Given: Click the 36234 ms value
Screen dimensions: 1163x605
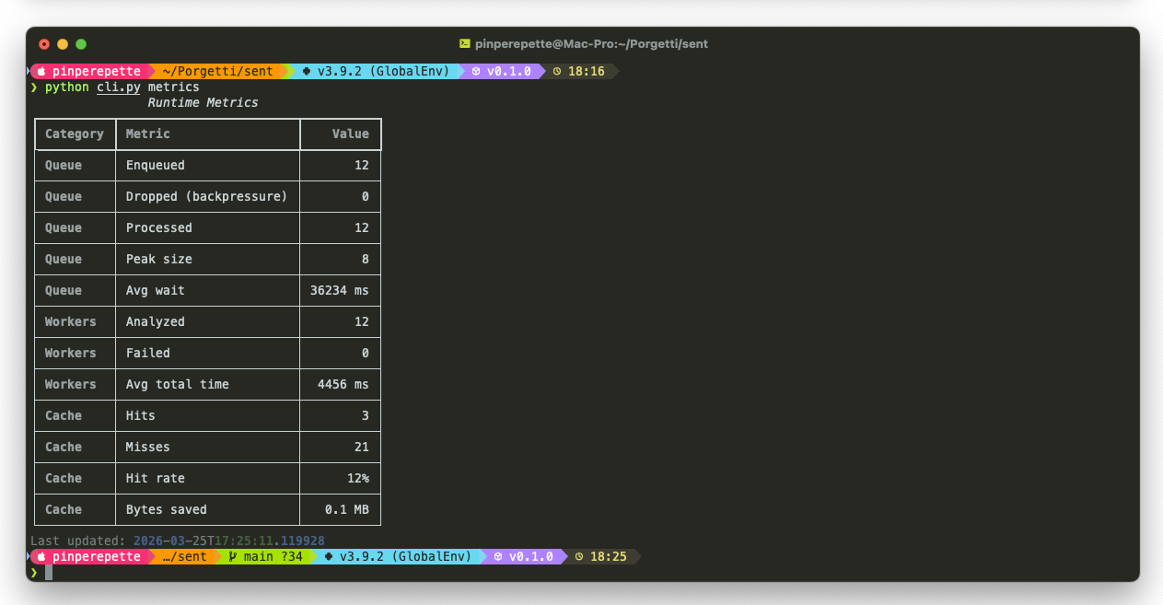Looking at the screenshot, I should click(x=340, y=290).
